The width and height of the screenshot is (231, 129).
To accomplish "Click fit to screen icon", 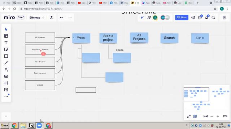I will click(205, 116).
